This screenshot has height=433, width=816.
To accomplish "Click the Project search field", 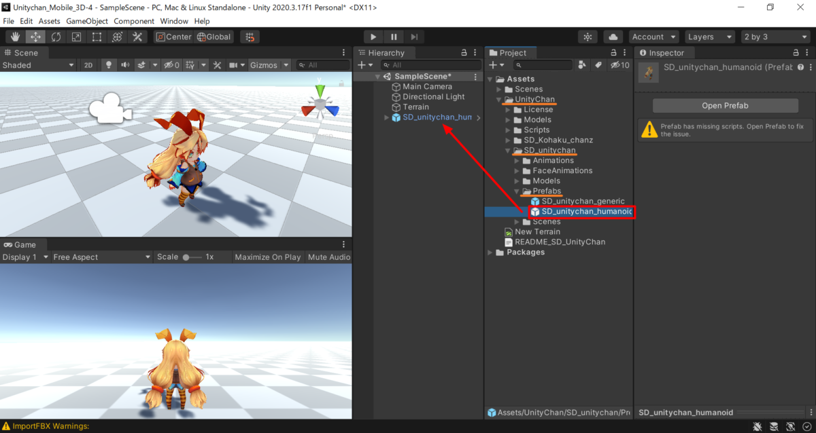I will click(543, 65).
